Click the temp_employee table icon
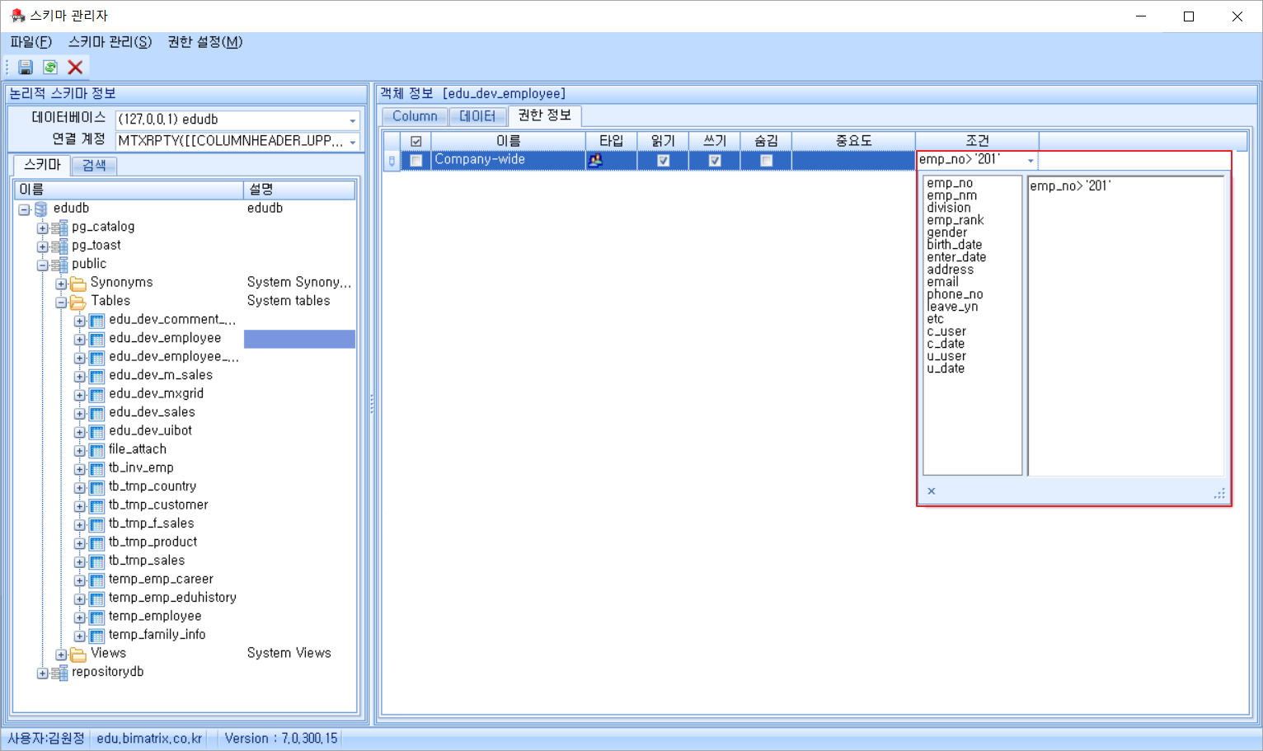 96,617
